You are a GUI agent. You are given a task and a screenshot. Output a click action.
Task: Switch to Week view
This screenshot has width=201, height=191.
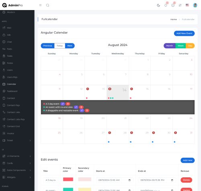[x=180, y=46]
